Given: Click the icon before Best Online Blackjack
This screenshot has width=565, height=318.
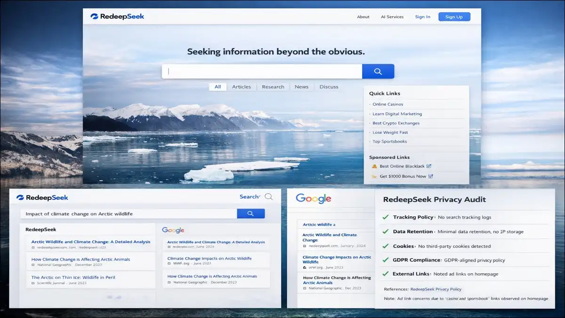Looking at the screenshot, I should (374, 166).
